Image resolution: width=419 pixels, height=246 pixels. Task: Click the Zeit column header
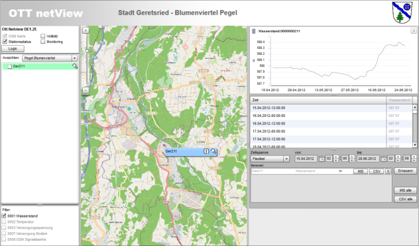[x=318, y=101]
